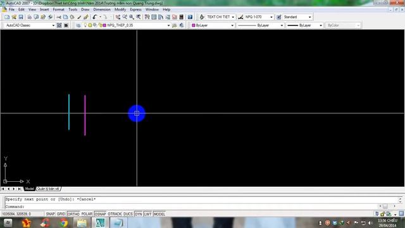The height and width of the screenshot is (228, 405).
Task: Switch to the Model tab
Action: coord(29,189)
